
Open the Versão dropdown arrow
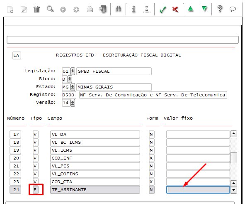pyautogui.click(x=73, y=103)
